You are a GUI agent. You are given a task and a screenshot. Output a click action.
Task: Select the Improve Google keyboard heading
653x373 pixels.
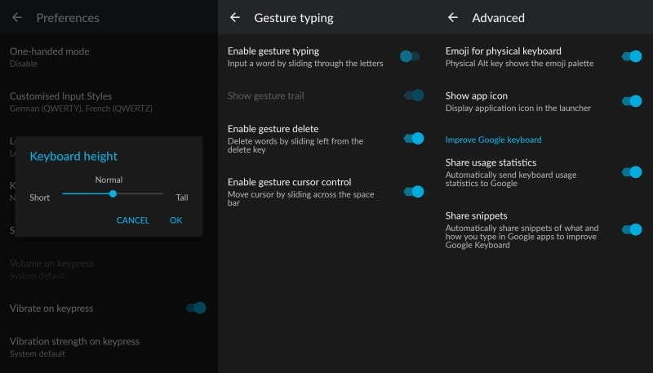click(493, 140)
